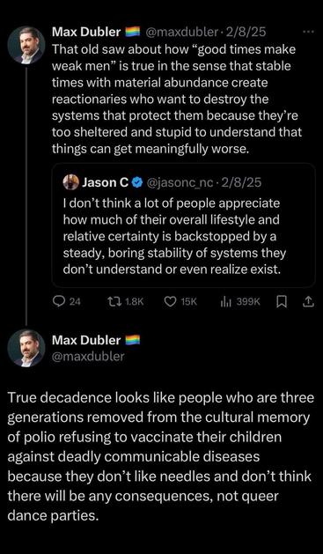Open Max Dubler name on bottom tweet

[x=86, y=340]
